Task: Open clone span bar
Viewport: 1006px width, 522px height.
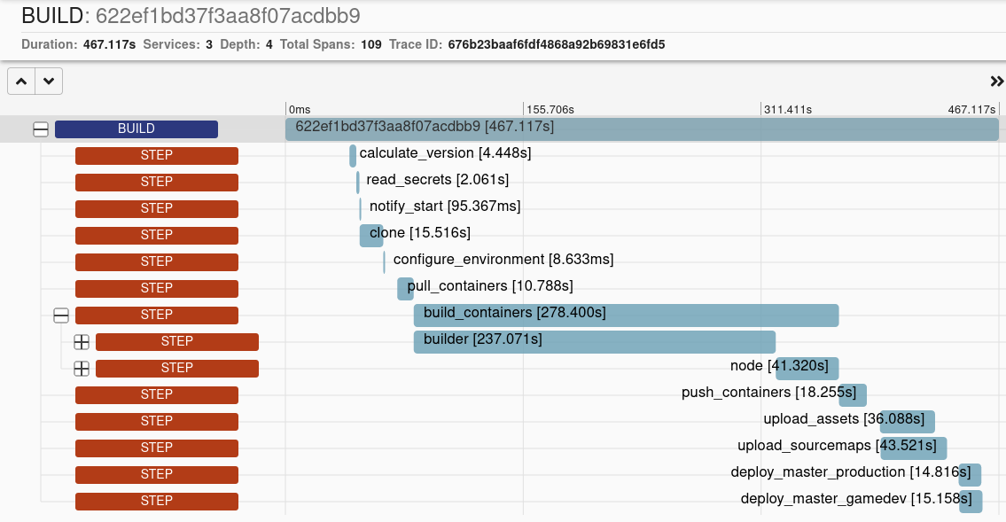Action: pyautogui.click(x=371, y=236)
